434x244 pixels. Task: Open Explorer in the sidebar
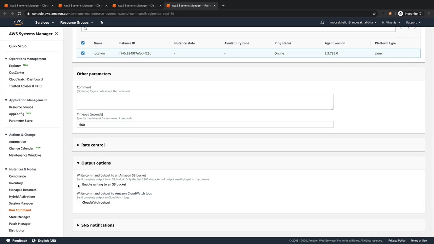coord(15,66)
